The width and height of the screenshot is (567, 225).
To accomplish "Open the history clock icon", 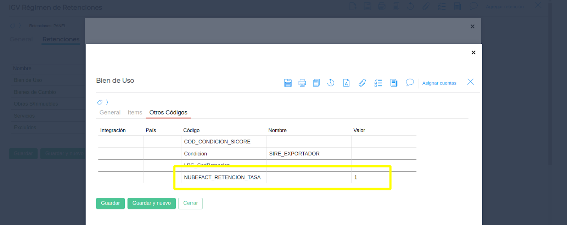I will tap(331, 83).
